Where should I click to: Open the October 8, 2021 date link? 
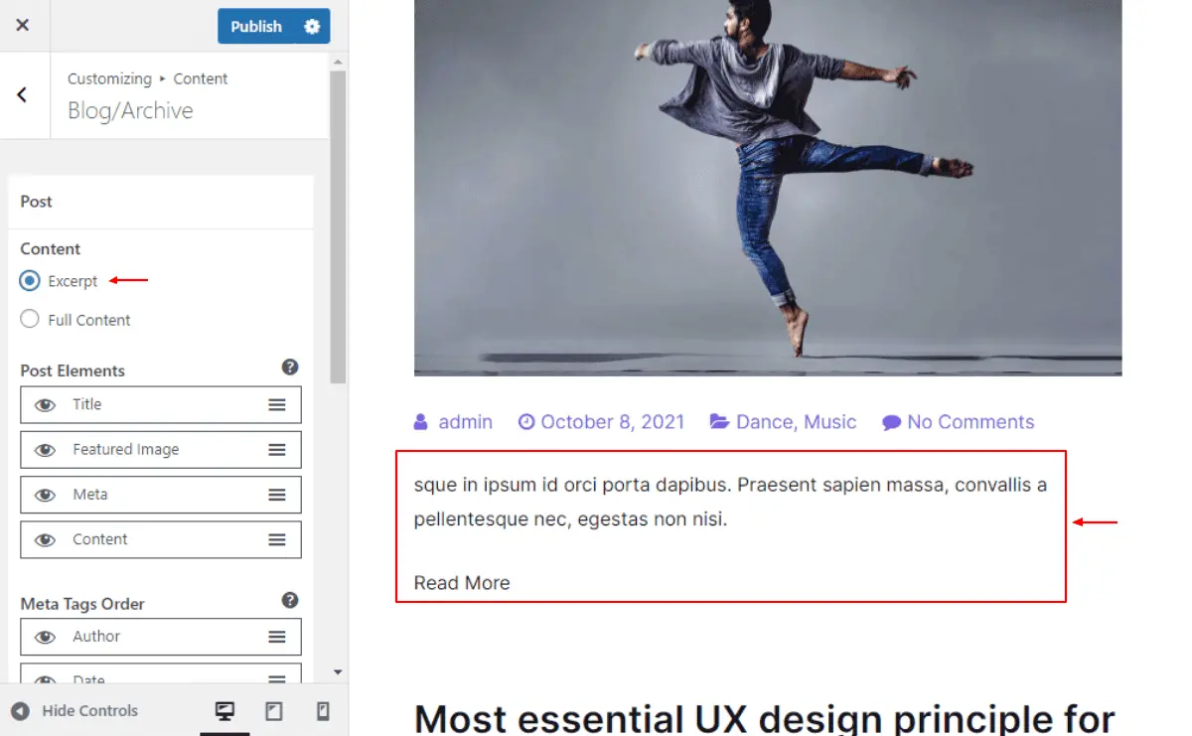tap(613, 422)
